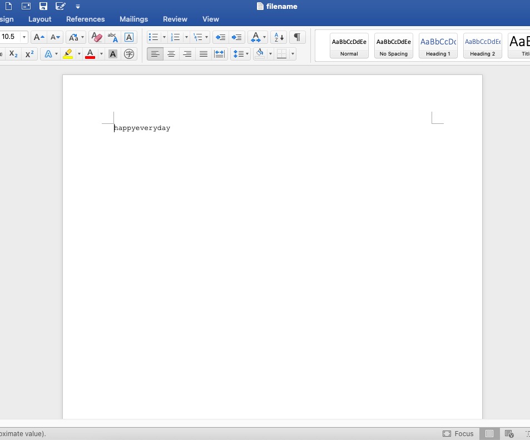Enable Focus mode in the status bar
This screenshot has width=530, height=440.
pyautogui.click(x=458, y=433)
